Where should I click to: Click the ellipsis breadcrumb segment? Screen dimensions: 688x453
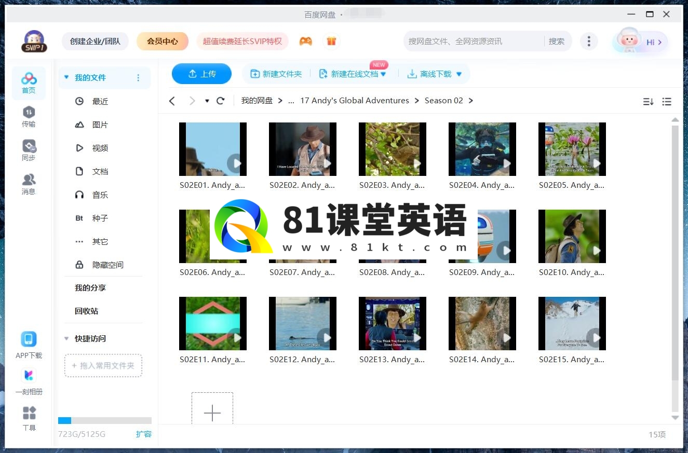[291, 101]
